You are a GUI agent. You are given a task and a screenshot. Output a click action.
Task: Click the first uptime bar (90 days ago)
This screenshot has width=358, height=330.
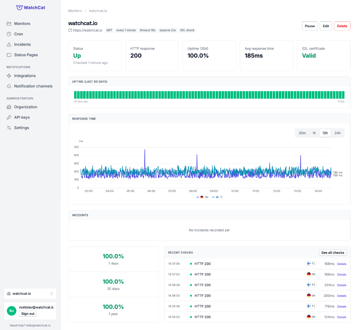point(75,95)
